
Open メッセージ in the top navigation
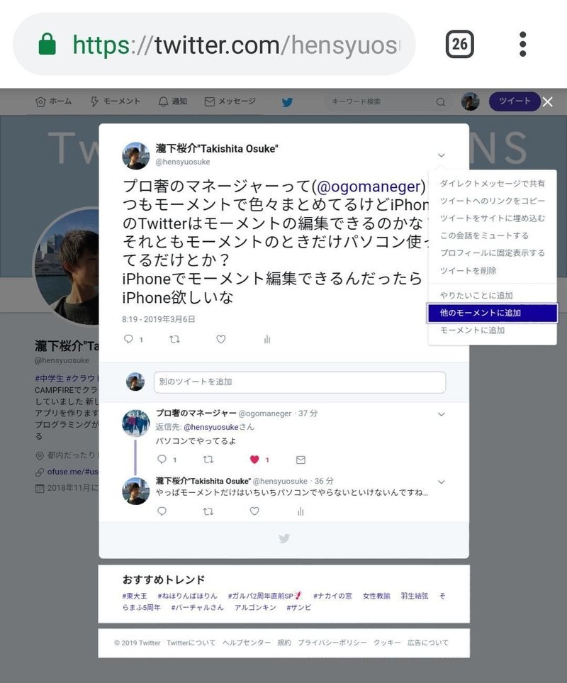pyautogui.click(x=230, y=101)
